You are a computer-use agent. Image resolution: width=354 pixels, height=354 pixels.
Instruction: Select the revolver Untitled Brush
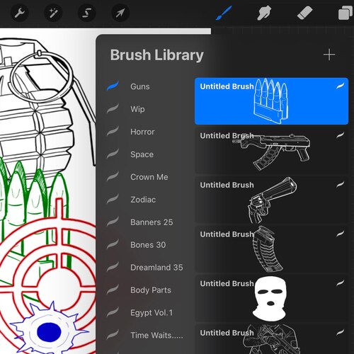[271, 200]
